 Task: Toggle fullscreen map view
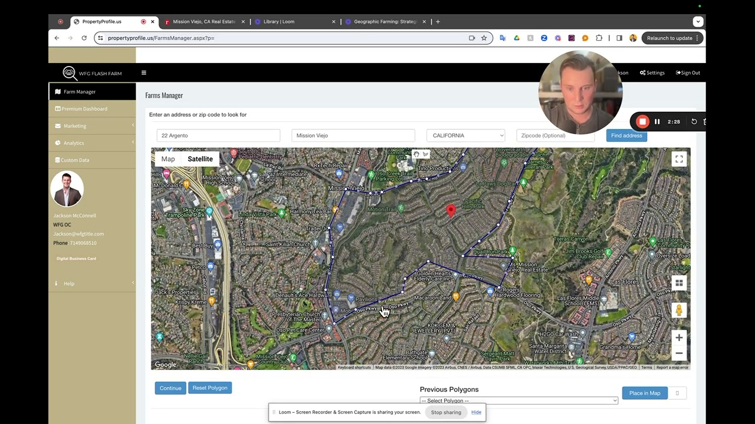[x=679, y=159]
